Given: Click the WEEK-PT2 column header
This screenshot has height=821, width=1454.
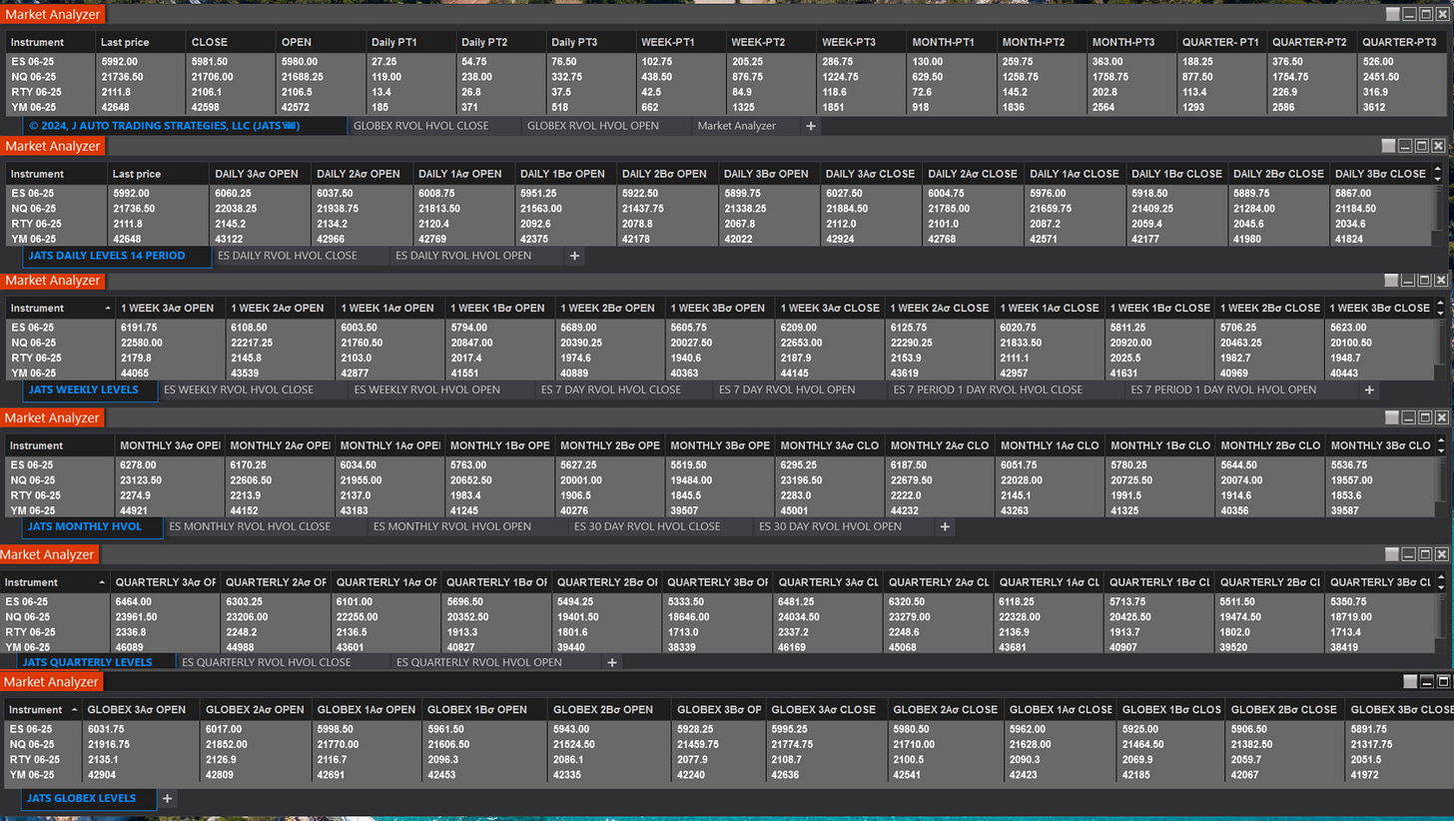Looking at the screenshot, I should [x=770, y=42].
